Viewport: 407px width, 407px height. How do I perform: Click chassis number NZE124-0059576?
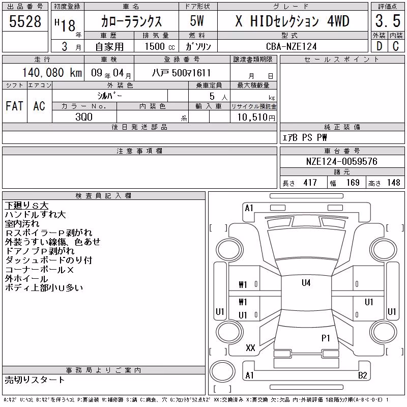[x=341, y=161]
